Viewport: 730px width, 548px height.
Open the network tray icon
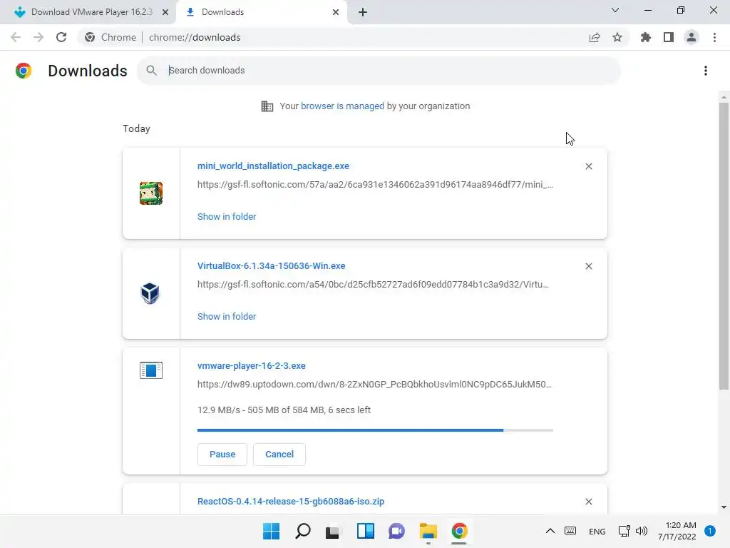624,531
